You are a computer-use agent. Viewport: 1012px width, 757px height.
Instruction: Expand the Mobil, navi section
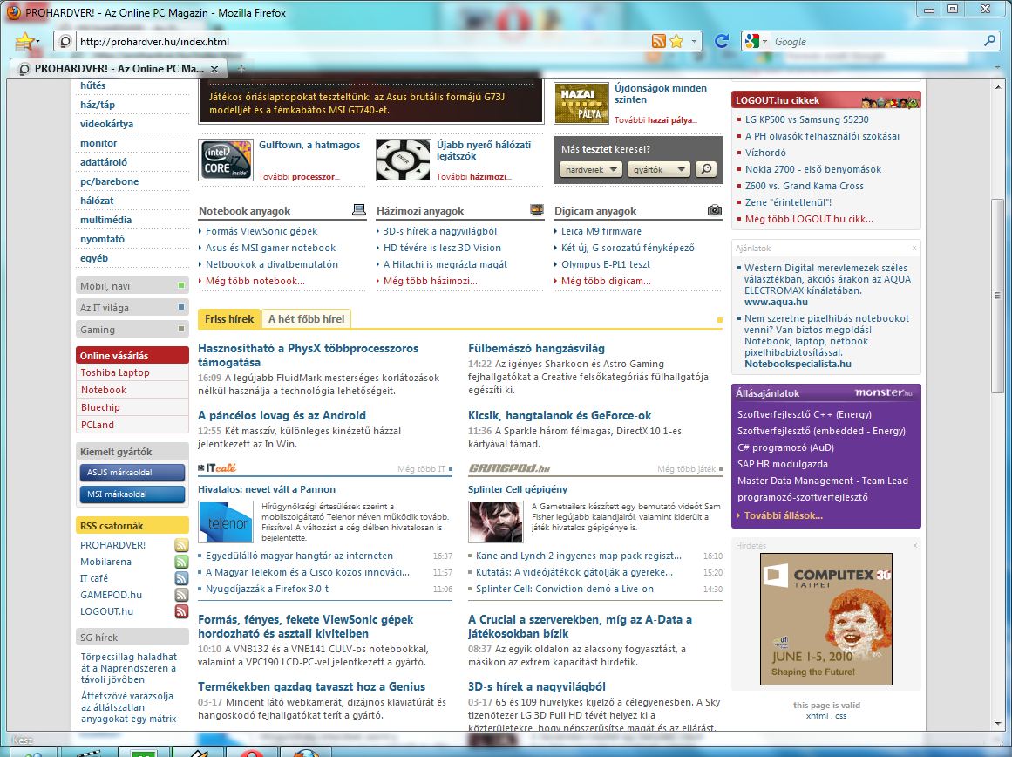(132, 286)
